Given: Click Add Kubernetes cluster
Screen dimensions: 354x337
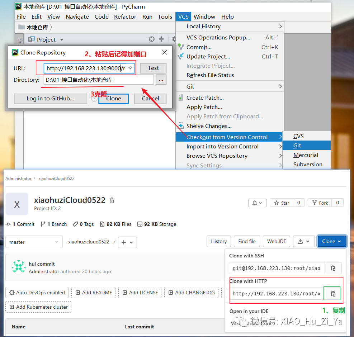Looking at the screenshot, I should tap(38, 307).
